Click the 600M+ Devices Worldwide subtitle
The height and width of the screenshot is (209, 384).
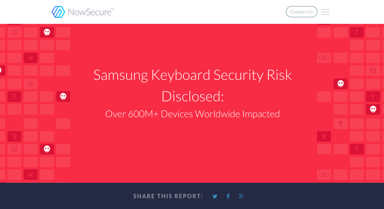(x=193, y=114)
